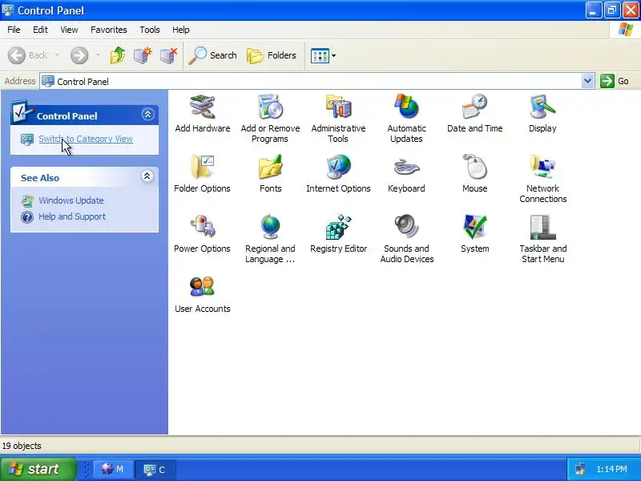This screenshot has height=481, width=641.
Task: Switch to taskbar item M
Action: [x=113, y=469]
